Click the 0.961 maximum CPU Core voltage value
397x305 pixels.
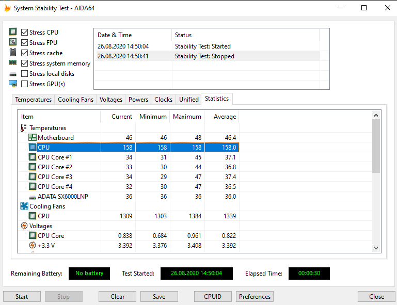[x=194, y=236]
